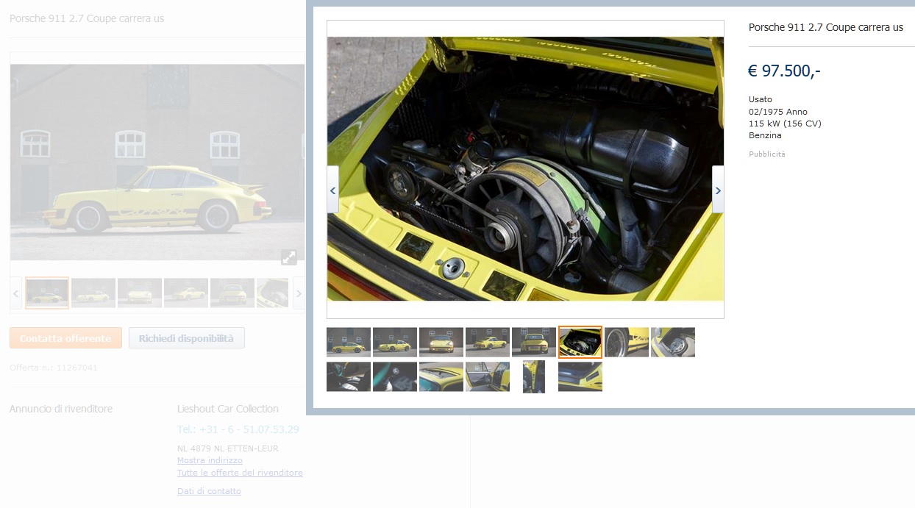Pick the first side-view thumbnail in background strip
This screenshot has height=508, width=915.
(47, 293)
